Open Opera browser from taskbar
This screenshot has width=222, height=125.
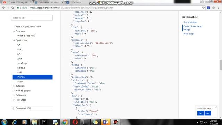tap(75, 122)
